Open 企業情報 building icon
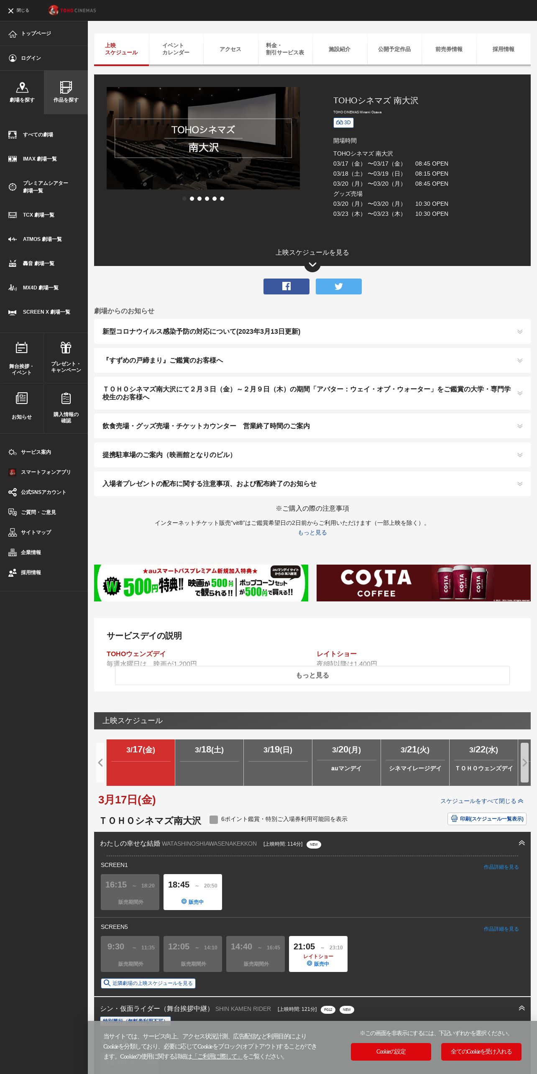Screen dimensions: 537x1074 click(x=13, y=552)
